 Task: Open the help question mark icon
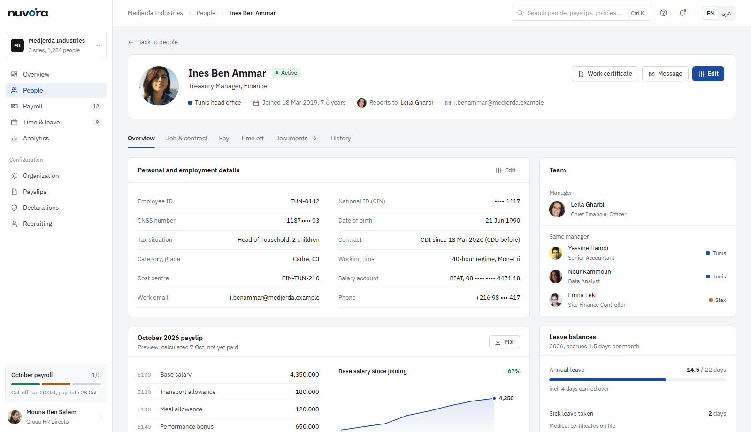click(x=663, y=13)
